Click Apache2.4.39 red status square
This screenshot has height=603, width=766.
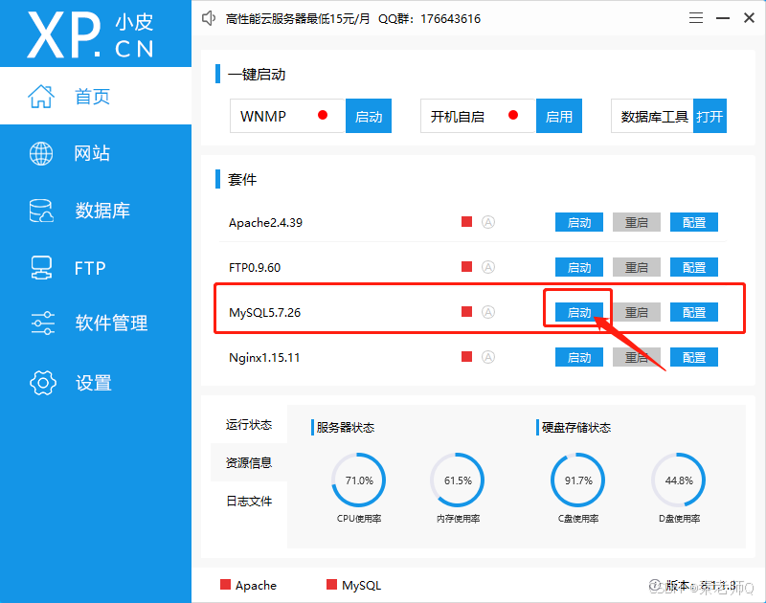(466, 222)
